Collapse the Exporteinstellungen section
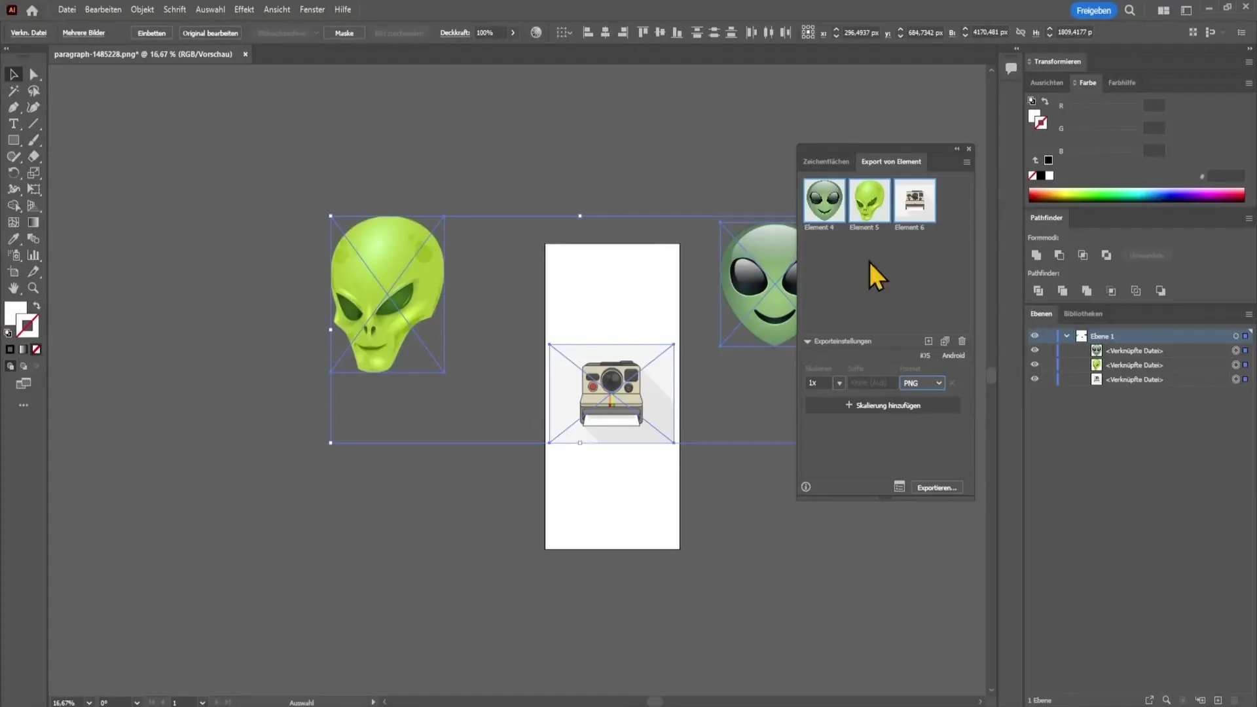The image size is (1257, 707). click(x=807, y=342)
